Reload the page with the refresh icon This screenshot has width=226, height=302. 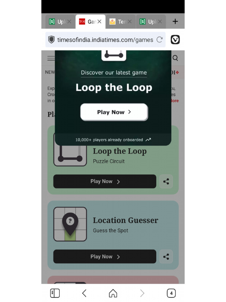(159, 40)
